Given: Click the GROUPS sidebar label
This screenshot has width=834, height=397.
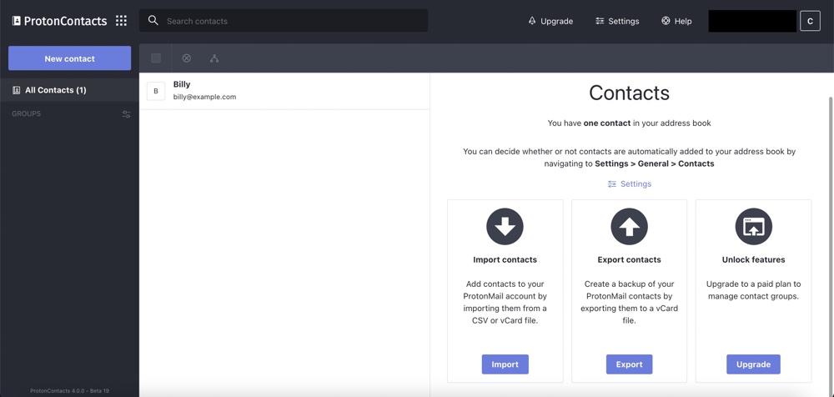Looking at the screenshot, I should pos(26,114).
